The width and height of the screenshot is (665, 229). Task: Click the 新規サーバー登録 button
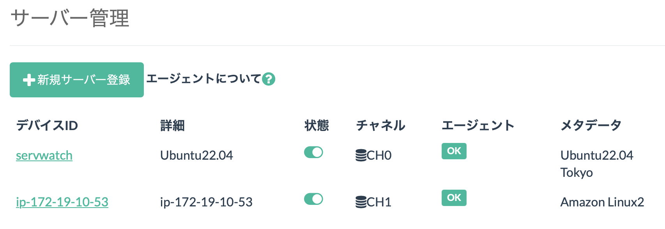(x=77, y=80)
